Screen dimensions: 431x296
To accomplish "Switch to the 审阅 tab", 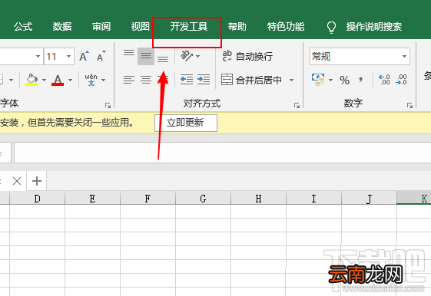I will [101, 27].
